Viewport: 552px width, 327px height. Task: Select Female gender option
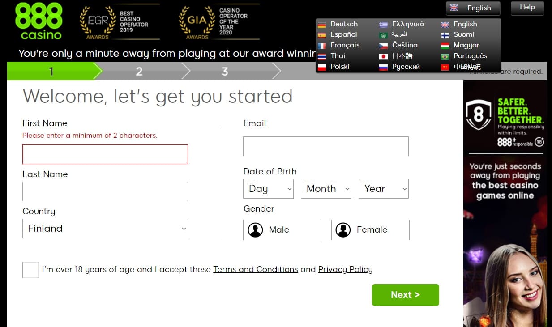370,230
